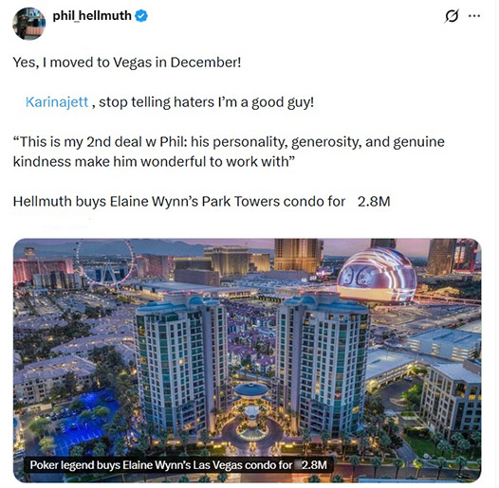Screen dimensions: 499x488
Task: Click the 2.8M figure in image caption
Action: click(x=314, y=465)
